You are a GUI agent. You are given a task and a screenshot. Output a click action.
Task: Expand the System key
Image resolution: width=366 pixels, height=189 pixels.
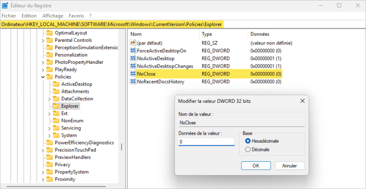pos(49,136)
